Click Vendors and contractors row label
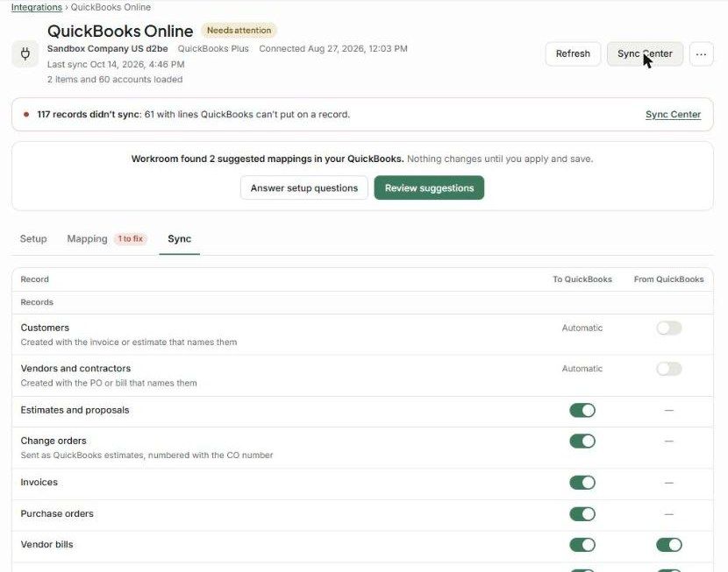Screen dimensions: 728x572 pyautogui.click(x=75, y=369)
